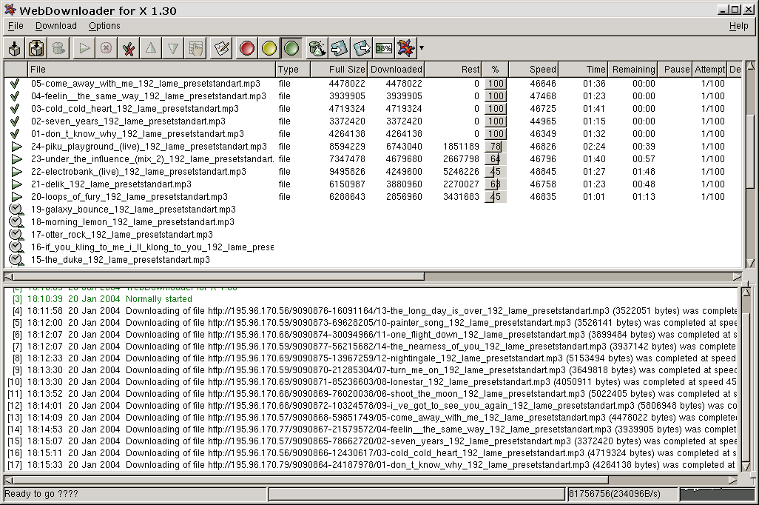Click log panel scroll-up arrow
This screenshot has height=505, width=759.
746,292
